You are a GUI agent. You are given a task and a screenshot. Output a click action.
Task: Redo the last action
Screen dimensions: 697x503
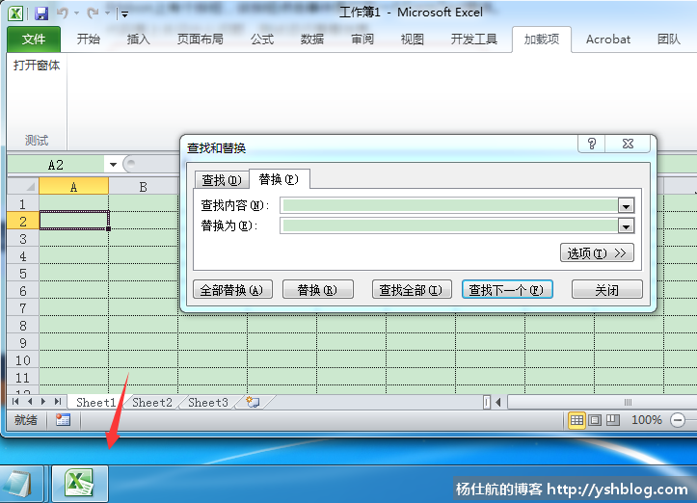(93, 13)
